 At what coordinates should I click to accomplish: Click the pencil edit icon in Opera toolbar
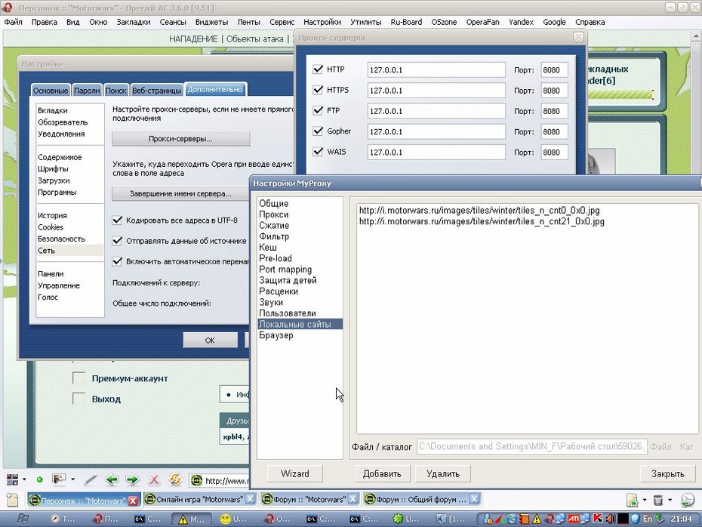[x=91, y=480]
